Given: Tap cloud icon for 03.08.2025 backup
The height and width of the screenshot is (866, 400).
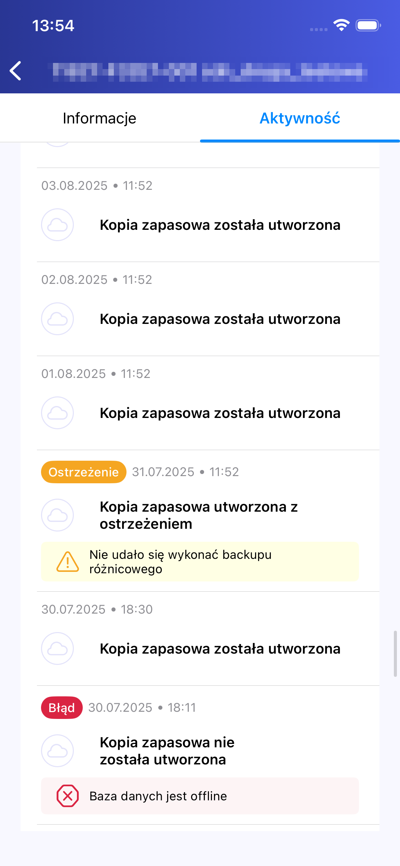Looking at the screenshot, I should [57, 225].
